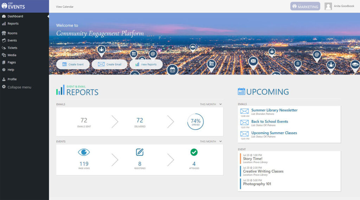
Task: Click the CEP Events globe logo
Action: (4, 6)
